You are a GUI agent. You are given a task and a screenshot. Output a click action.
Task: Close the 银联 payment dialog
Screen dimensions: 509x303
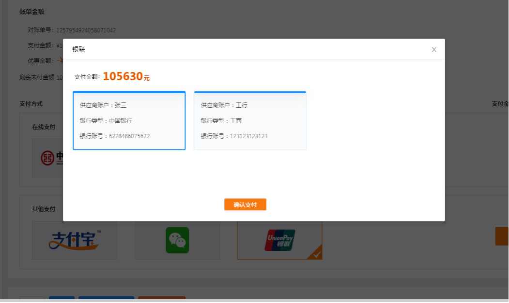pos(434,49)
